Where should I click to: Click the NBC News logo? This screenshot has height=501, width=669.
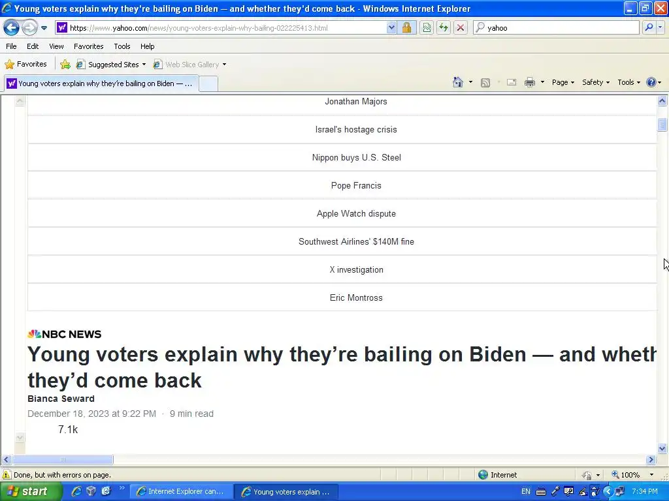[65, 334]
